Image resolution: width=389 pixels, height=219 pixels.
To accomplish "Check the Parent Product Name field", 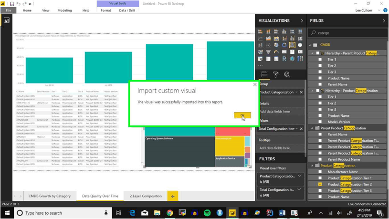I will 320,159.
